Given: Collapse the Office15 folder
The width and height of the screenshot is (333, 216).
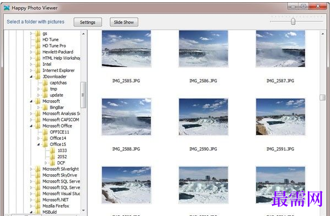Looking at the screenshot, I should point(38,144).
